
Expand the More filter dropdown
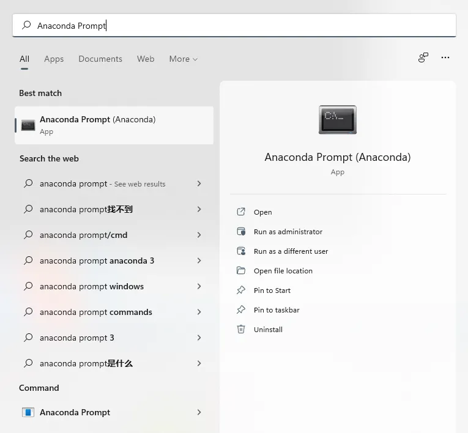coord(183,59)
